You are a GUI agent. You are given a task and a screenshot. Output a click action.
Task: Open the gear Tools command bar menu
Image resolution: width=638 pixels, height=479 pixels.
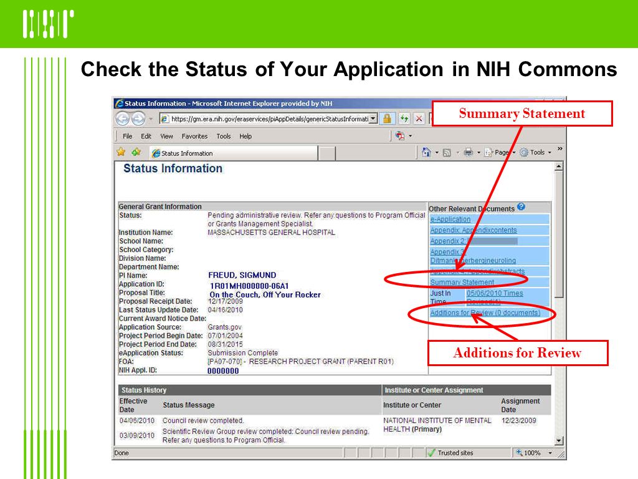click(x=532, y=152)
